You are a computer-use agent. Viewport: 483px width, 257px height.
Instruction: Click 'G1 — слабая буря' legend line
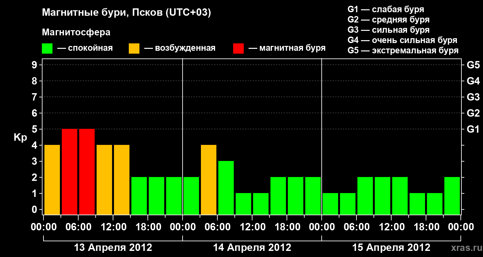pos(386,9)
